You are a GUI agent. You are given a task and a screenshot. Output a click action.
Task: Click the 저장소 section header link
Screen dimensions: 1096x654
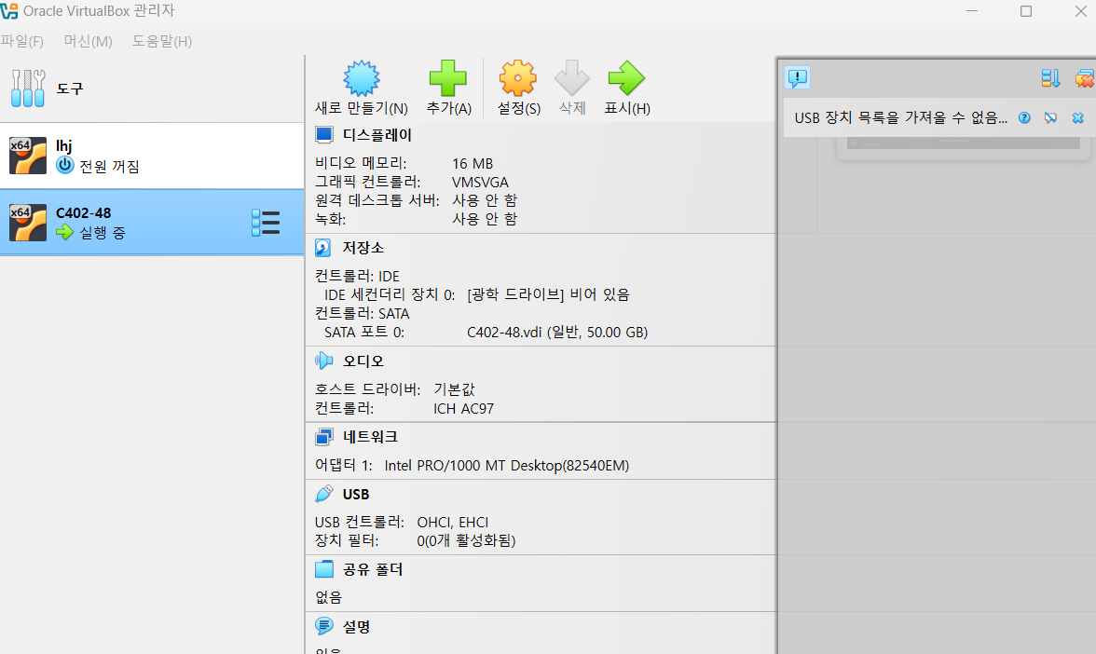coord(363,248)
